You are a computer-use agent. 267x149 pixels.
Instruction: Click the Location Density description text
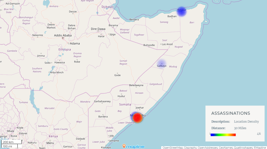[x=246, y=122]
